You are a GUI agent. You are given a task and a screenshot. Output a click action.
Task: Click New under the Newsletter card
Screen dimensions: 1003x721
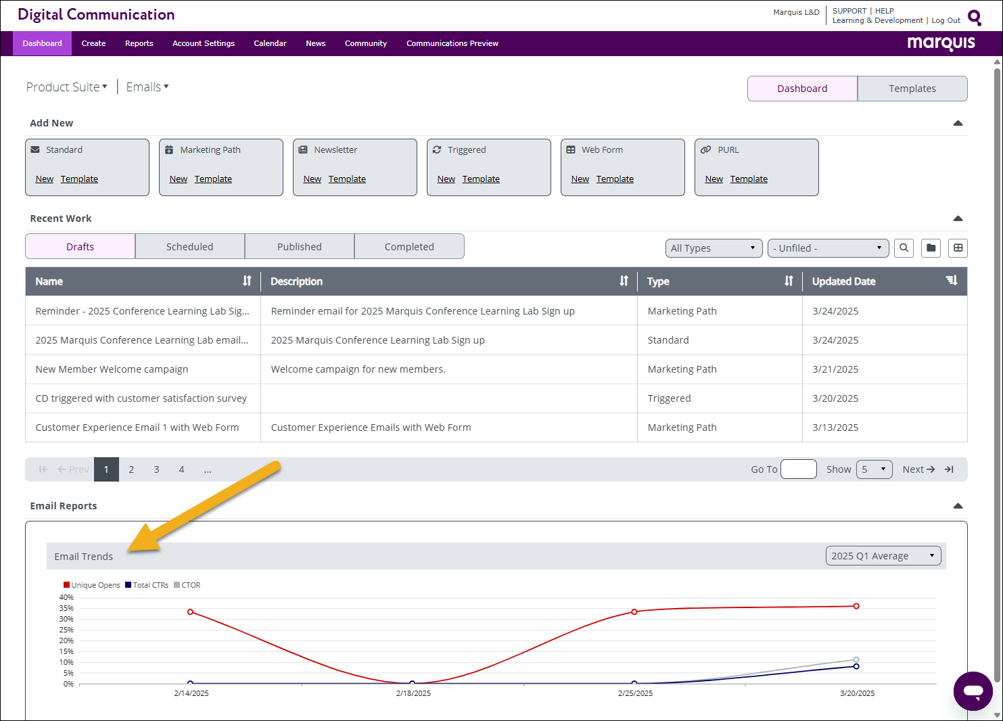click(312, 179)
